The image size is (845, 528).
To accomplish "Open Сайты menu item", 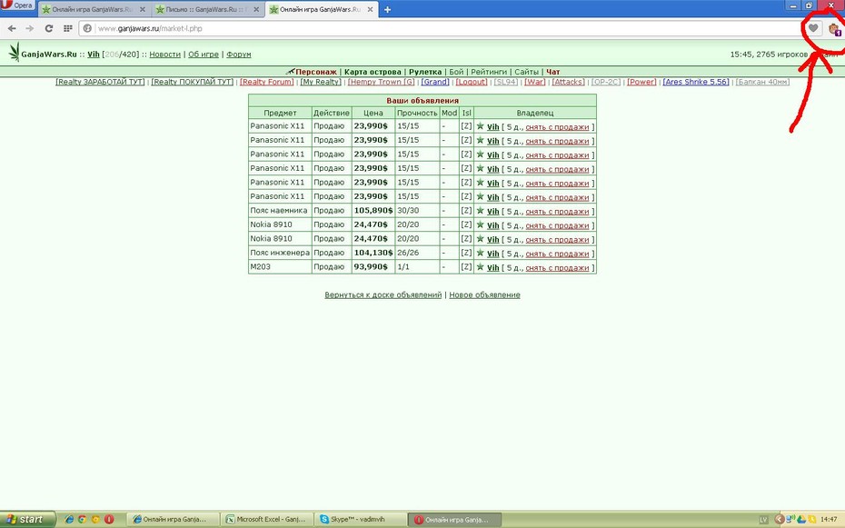I will pos(526,72).
